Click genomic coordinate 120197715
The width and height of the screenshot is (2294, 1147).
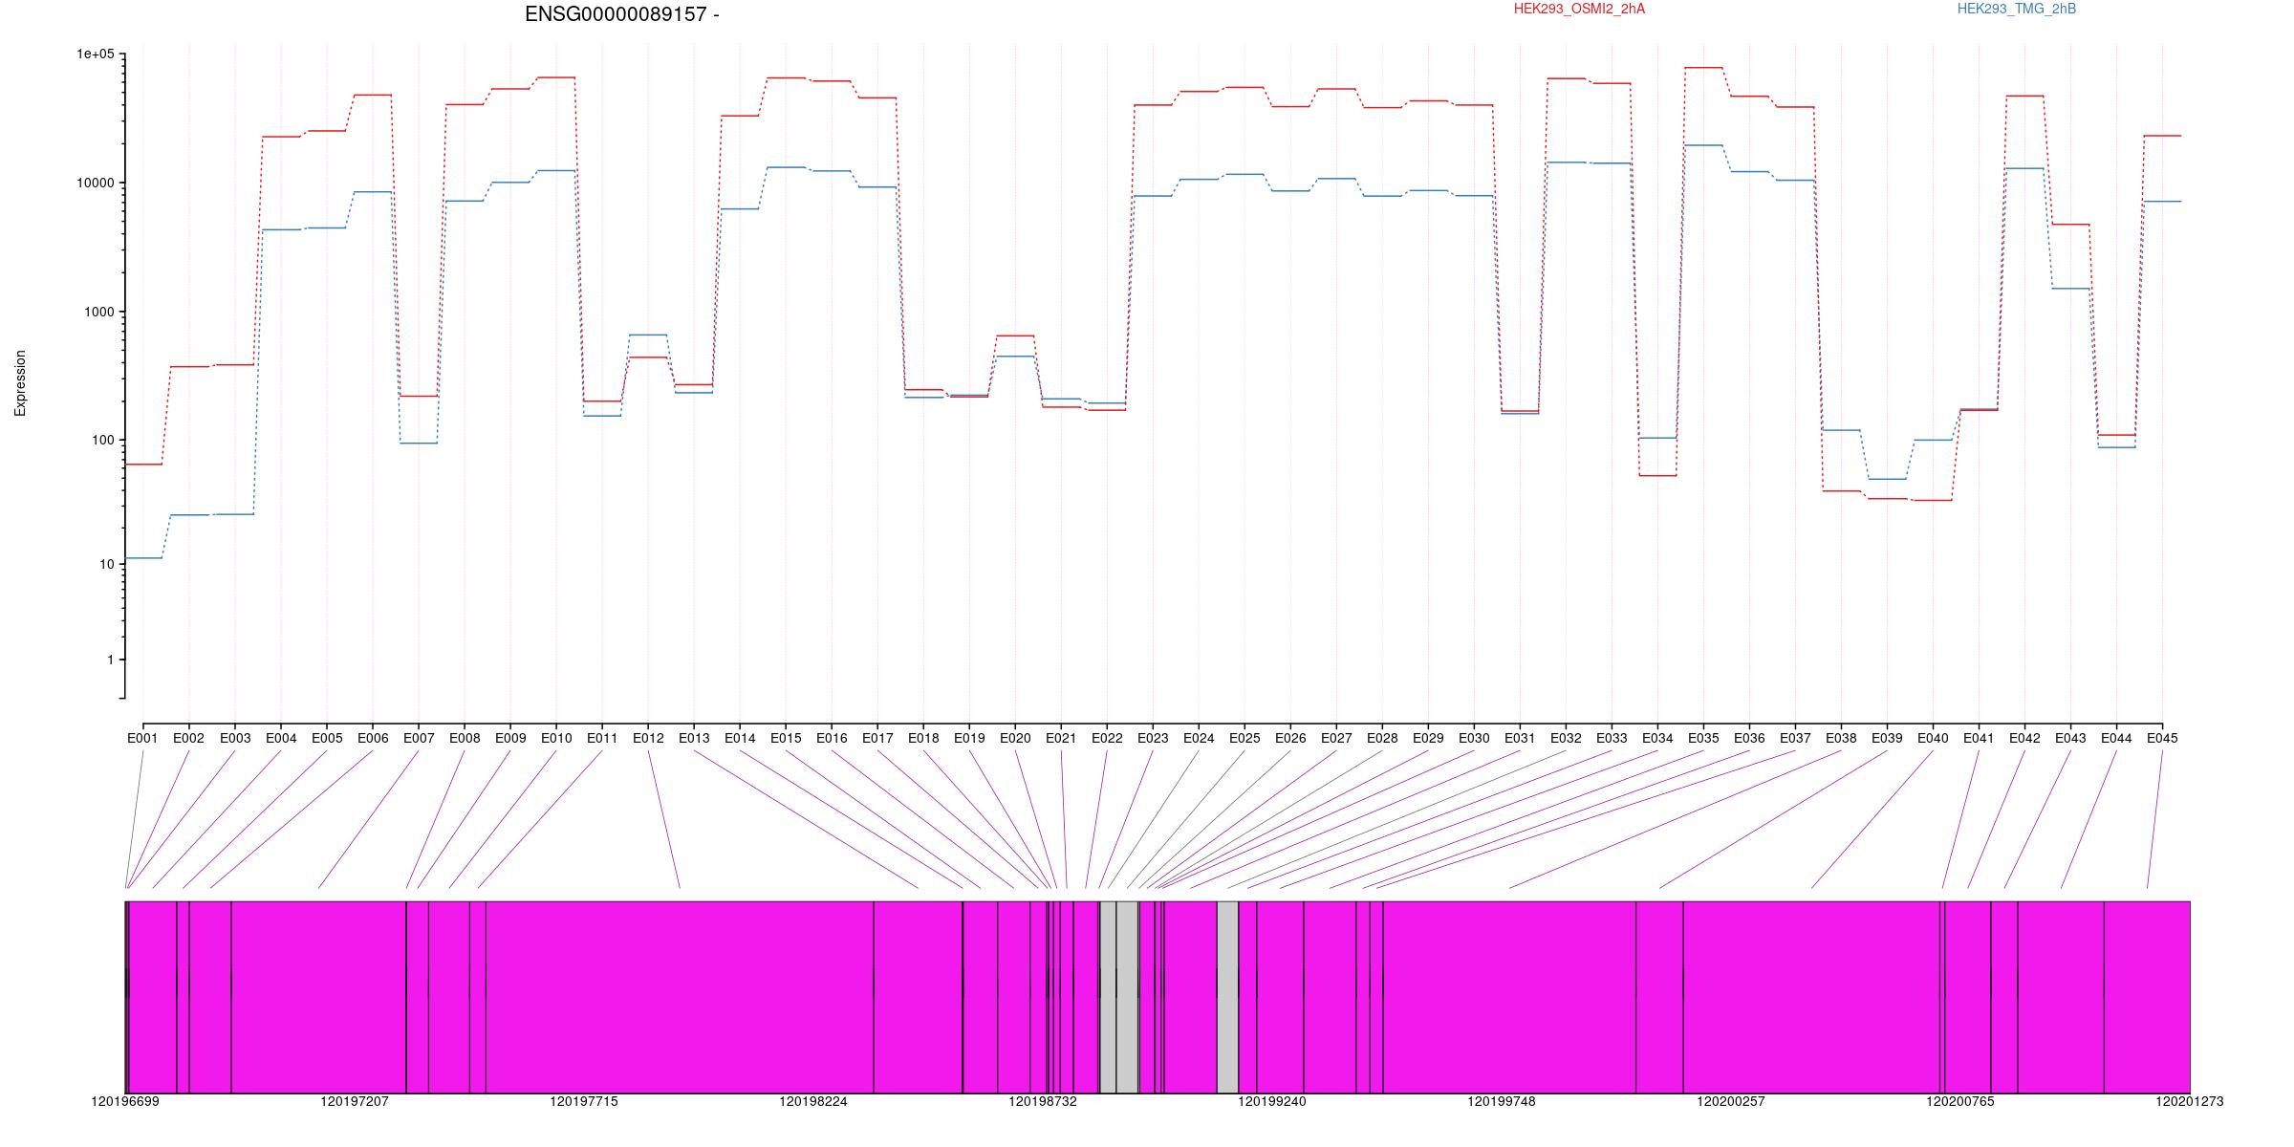click(584, 1102)
